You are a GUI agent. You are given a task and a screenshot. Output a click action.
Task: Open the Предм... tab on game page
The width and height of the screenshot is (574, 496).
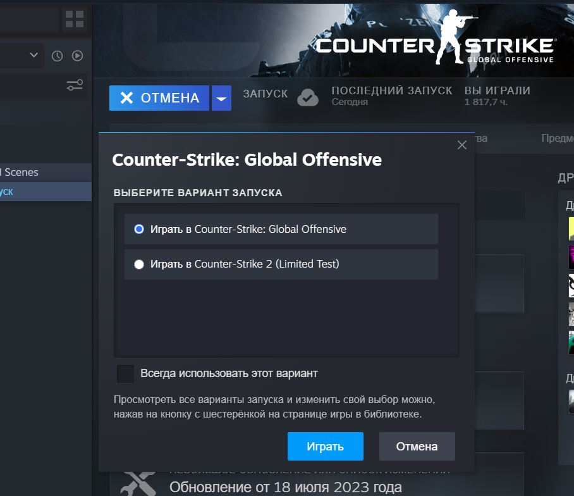coord(558,138)
